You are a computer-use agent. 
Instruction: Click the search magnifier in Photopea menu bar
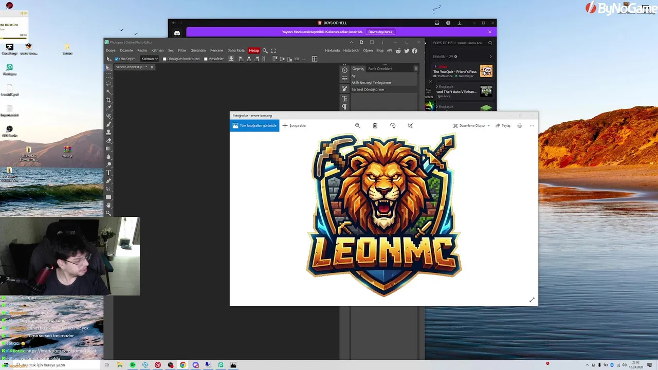(x=265, y=50)
